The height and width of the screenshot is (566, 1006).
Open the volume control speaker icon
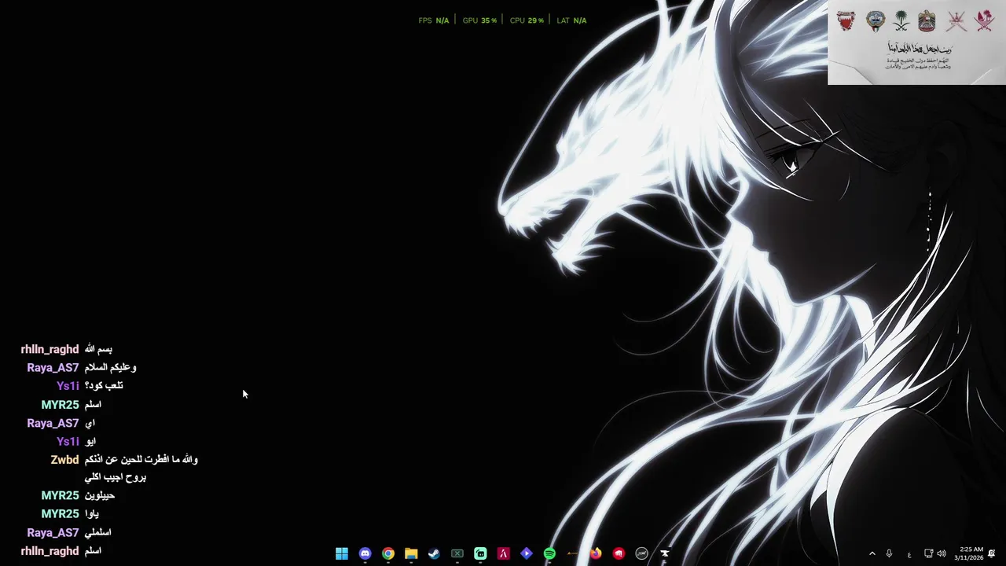[942, 553]
